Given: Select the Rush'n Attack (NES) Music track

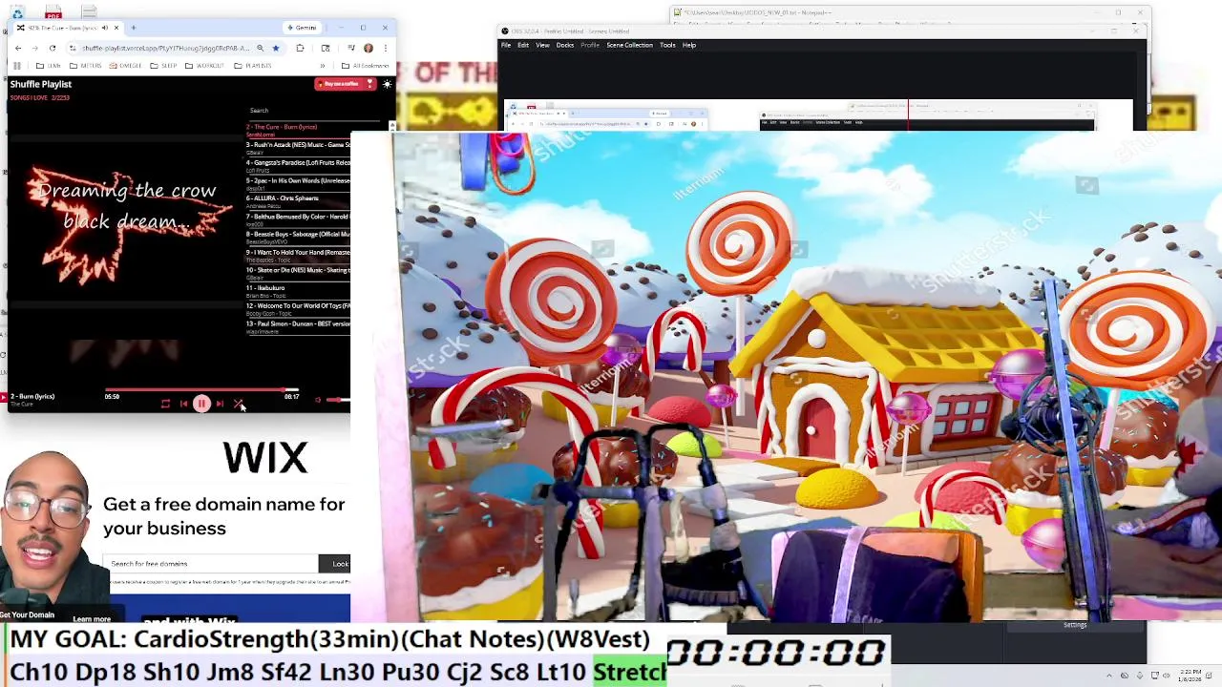Looking at the screenshot, I should tap(298, 148).
